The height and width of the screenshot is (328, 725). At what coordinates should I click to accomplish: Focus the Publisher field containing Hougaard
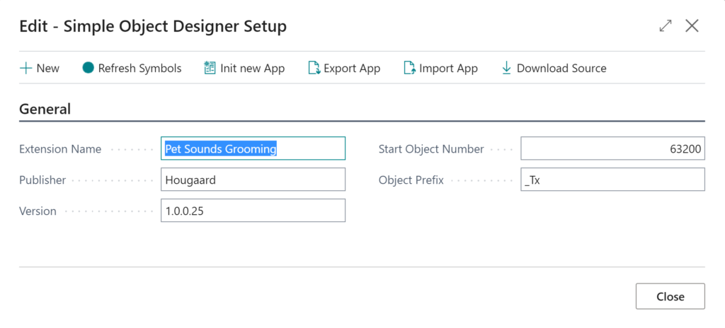pos(253,180)
